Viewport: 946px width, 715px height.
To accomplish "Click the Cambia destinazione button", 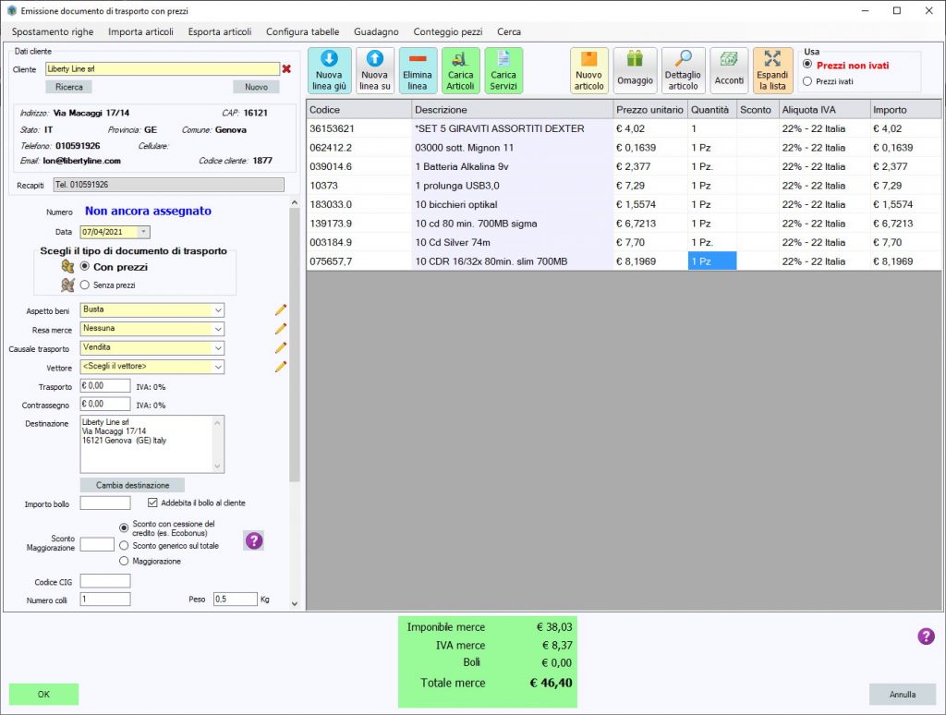I will coord(132,485).
